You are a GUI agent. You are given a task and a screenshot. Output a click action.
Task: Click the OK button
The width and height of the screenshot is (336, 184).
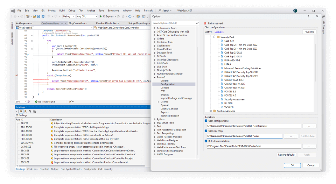pyautogui.click(x=292, y=165)
